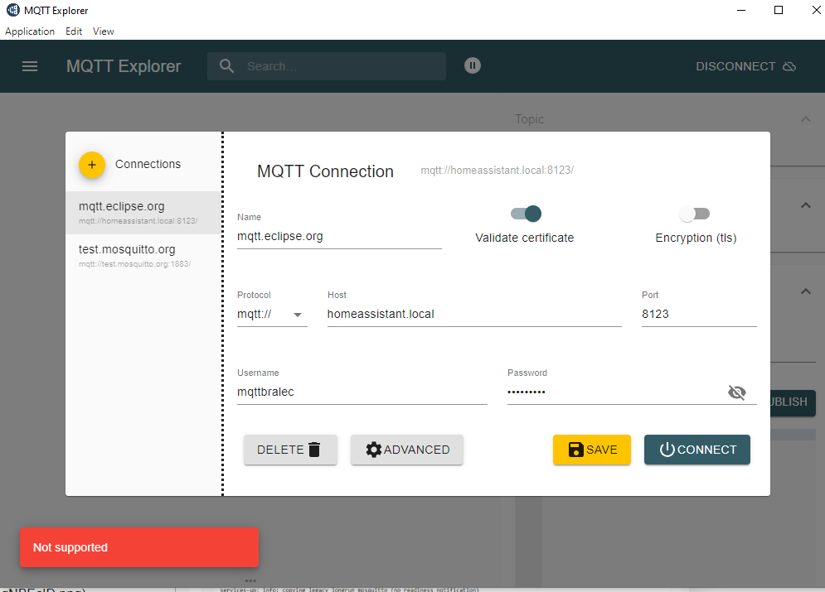This screenshot has width=825, height=592.
Task: Click the search magnifier icon
Action: (x=226, y=66)
